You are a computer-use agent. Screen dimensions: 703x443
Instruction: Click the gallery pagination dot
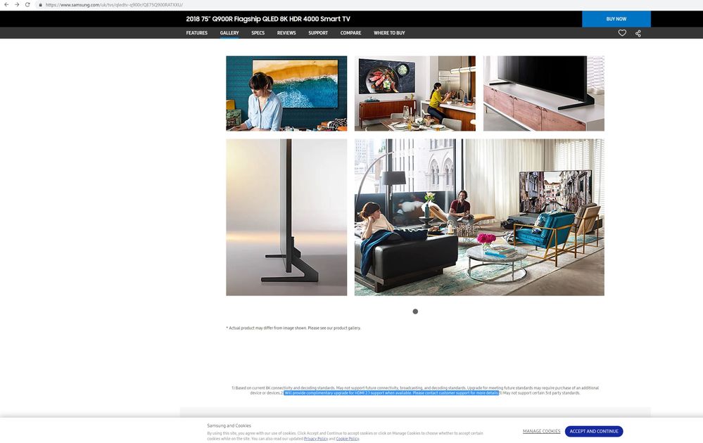pos(415,312)
